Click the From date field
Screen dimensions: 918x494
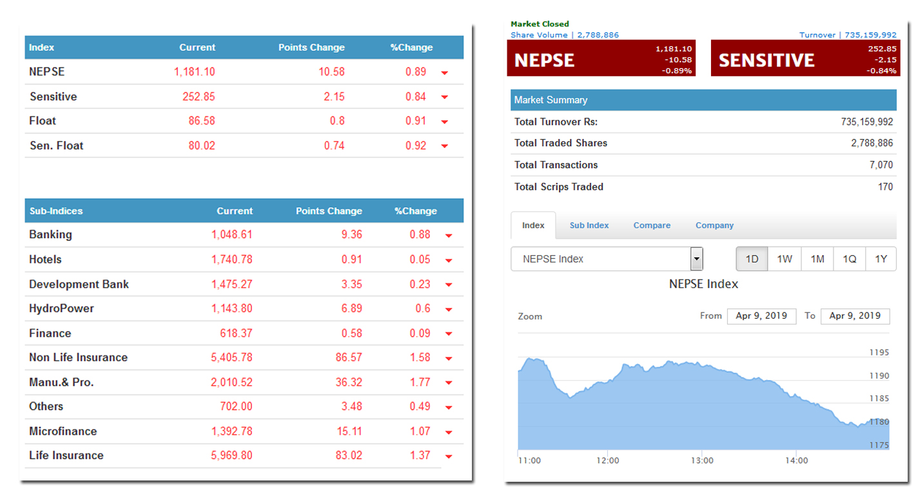[x=762, y=316]
